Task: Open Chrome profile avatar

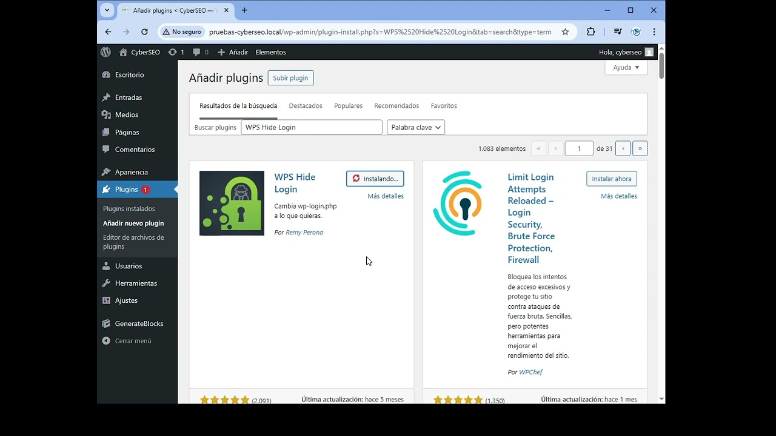Action: tap(636, 32)
